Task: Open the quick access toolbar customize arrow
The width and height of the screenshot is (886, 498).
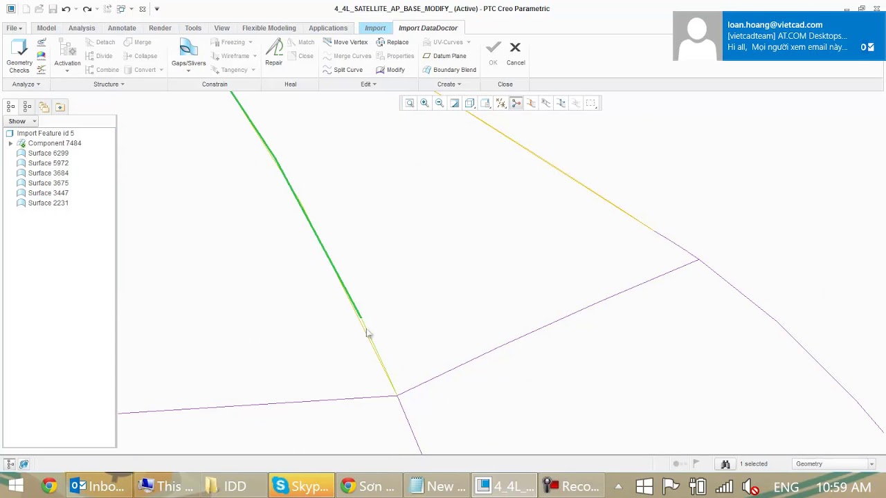Action: pos(157,9)
